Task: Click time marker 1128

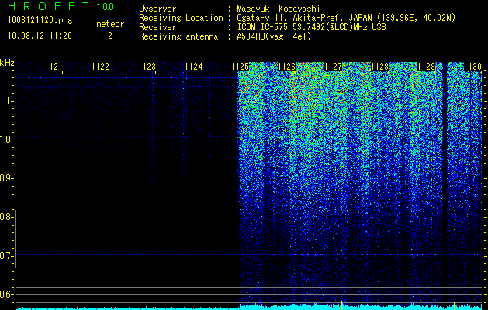Action: 379,67
